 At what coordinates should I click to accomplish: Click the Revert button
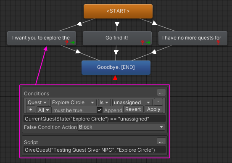pyautogui.click(x=133, y=109)
